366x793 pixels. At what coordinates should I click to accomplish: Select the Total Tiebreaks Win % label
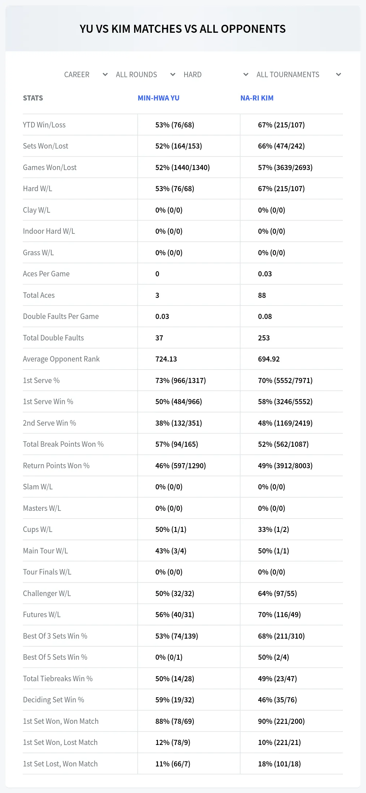(x=58, y=679)
